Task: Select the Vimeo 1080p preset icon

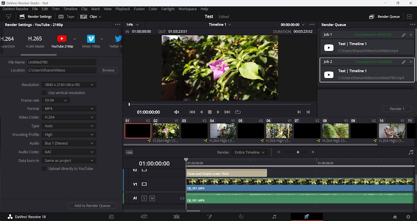Action: pos(91,39)
